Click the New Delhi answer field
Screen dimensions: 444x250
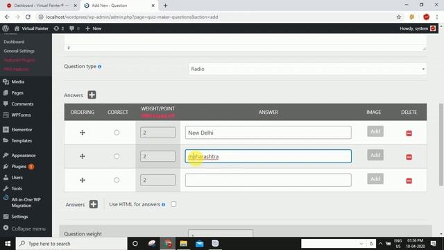pyautogui.click(x=268, y=133)
